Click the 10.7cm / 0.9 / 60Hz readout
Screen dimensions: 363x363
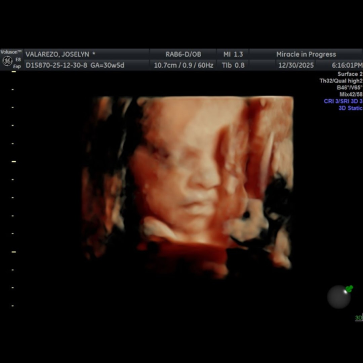pos(184,65)
